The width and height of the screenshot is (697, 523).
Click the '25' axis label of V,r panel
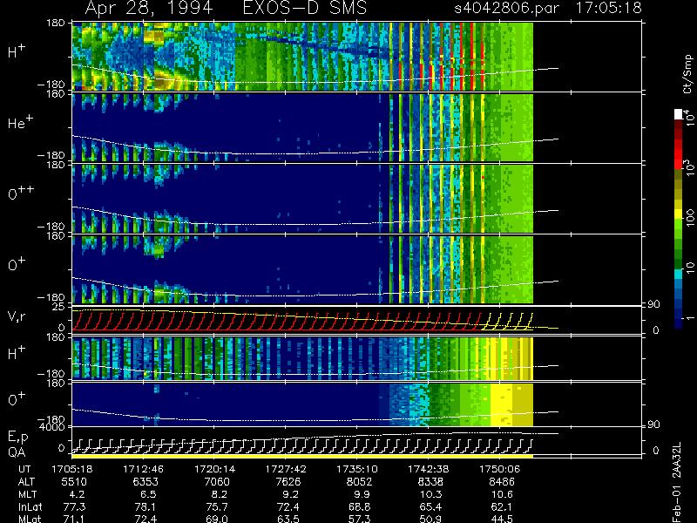[59, 307]
